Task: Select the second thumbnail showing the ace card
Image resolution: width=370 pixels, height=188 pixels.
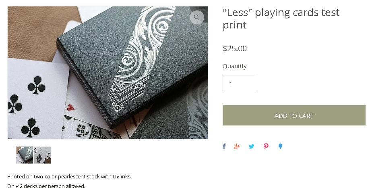Action: click(42, 155)
